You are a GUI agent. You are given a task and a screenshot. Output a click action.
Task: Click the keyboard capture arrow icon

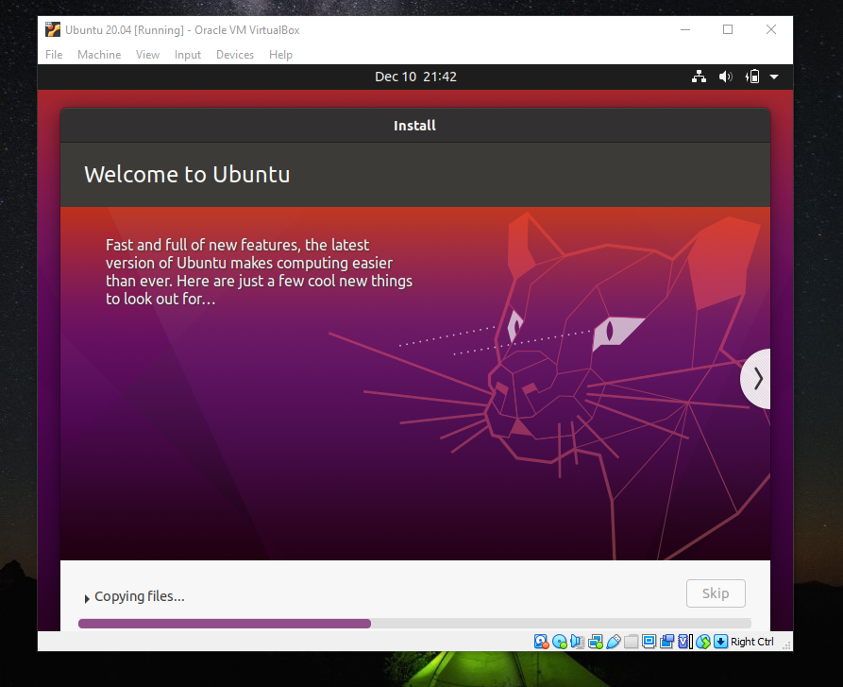[720, 642]
